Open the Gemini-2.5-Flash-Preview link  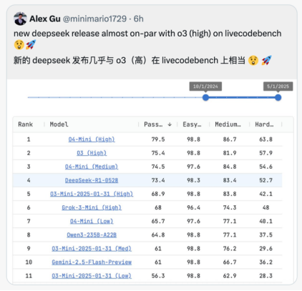[x=92, y=262]
